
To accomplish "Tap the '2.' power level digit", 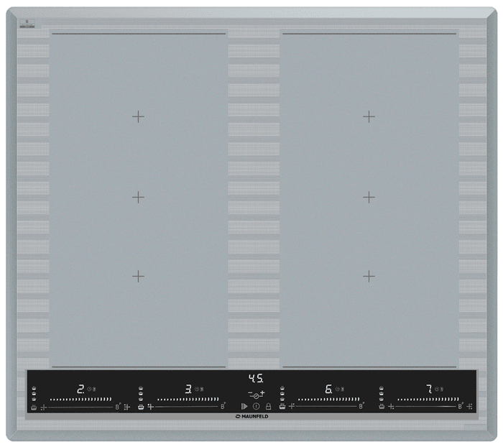I will click(80, 389).
